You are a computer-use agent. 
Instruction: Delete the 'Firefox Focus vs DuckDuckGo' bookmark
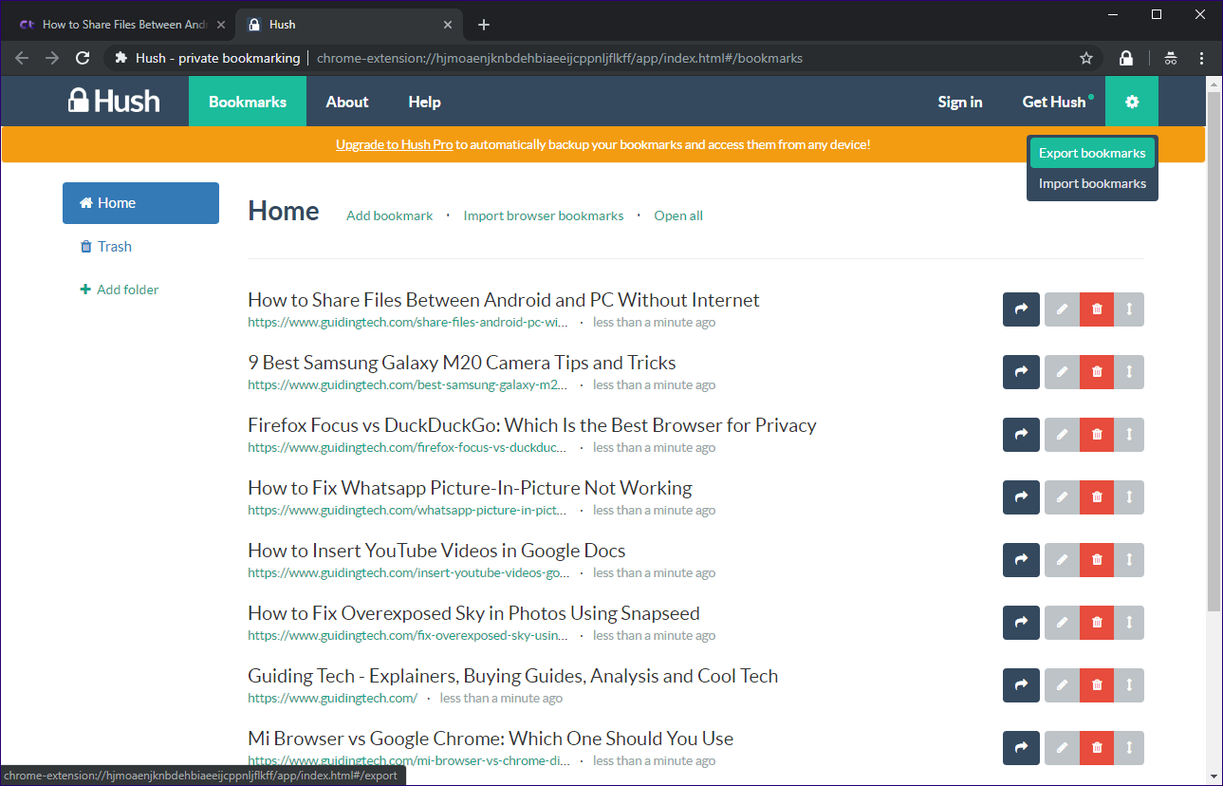1097,435
